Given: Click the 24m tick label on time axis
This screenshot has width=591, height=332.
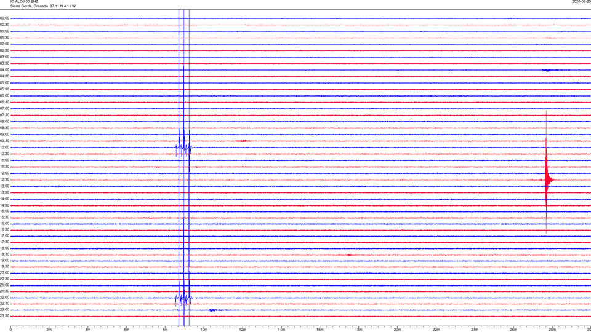Looking at the screenshot, I should tap(475, 330).
